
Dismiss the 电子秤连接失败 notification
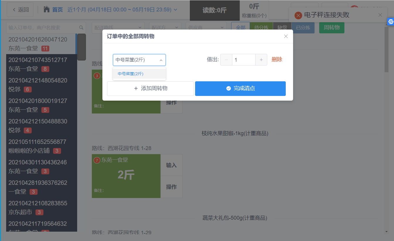(380, 15)
